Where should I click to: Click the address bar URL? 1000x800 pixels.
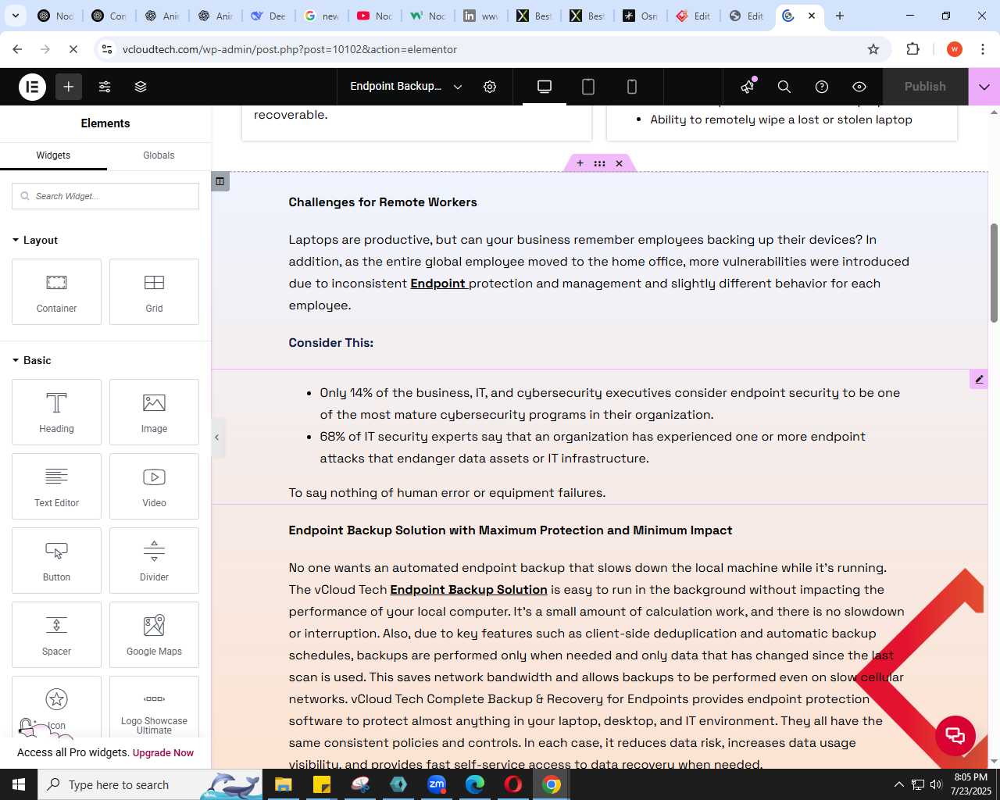tap(290, 49)
